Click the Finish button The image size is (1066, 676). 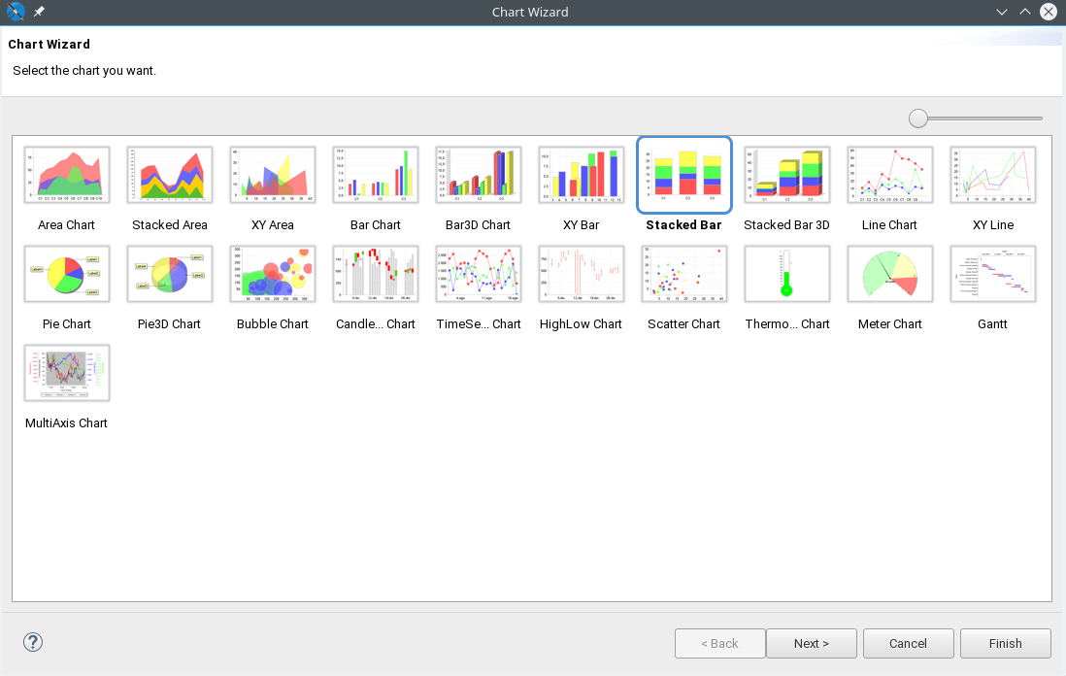tap(1006, 643)
